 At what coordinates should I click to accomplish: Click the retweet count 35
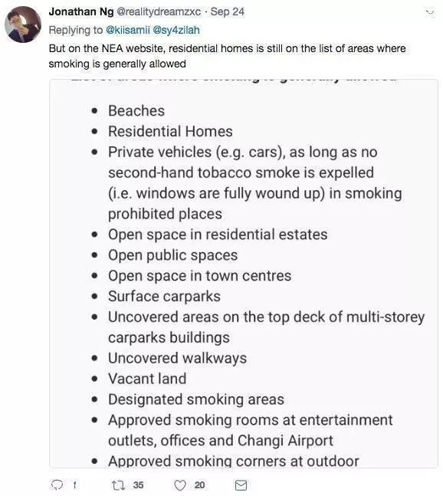click(138, 485)
